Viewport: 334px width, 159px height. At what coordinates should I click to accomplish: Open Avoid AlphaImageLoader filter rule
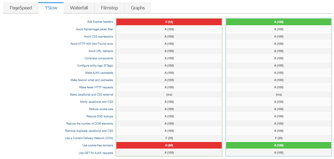(95, 29)
